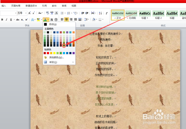Toggle align text right
This screenshot has width=186, height=129.
(71, 19)
